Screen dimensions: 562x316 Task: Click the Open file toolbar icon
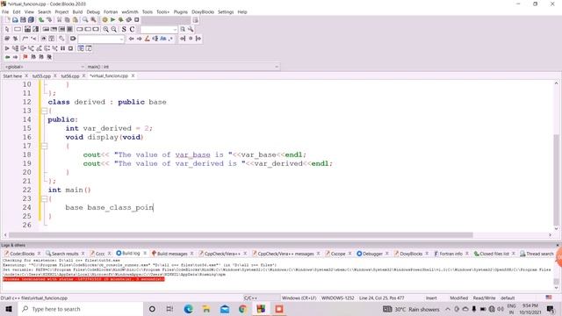pos(15,20)
